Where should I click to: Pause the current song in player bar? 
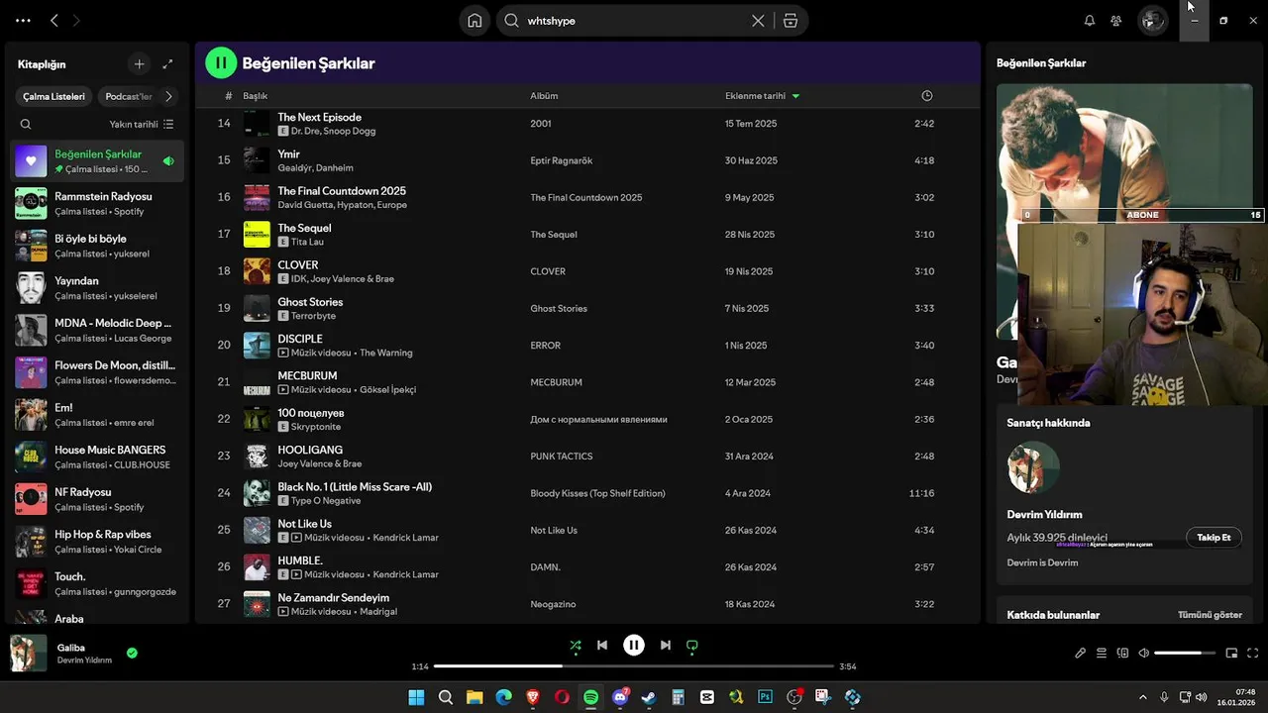coord(634,645)
